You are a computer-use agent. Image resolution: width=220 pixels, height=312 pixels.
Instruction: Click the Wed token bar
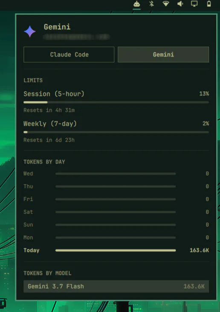coord(116,174)
